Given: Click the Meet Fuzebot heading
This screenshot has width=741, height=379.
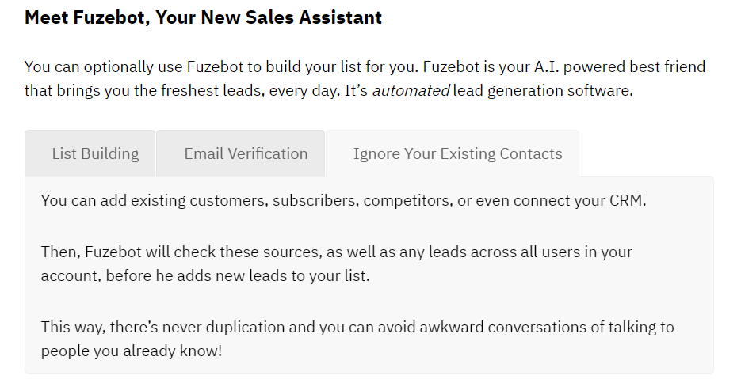Looking at the screenshot, I should tap(203, 17).
